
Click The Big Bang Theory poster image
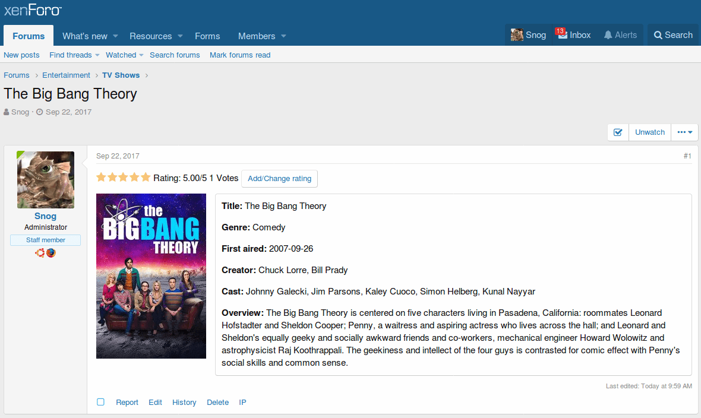(151, 276)
